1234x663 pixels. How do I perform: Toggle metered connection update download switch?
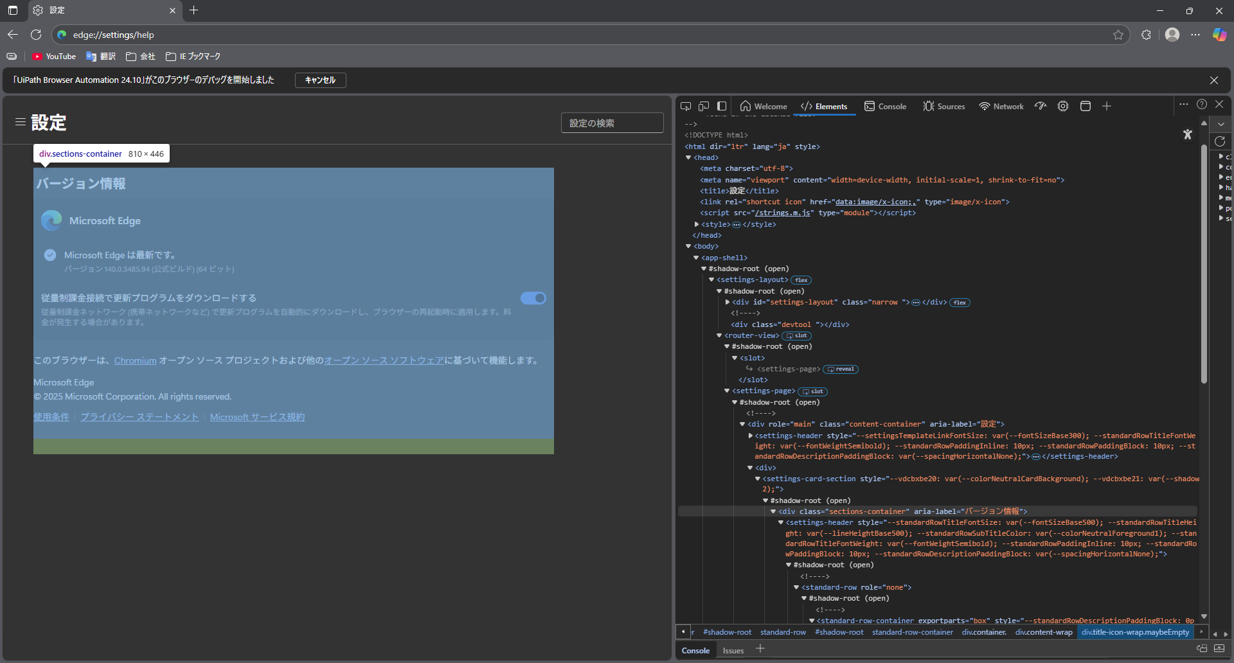pyautogui.click(x=533, y=298)
